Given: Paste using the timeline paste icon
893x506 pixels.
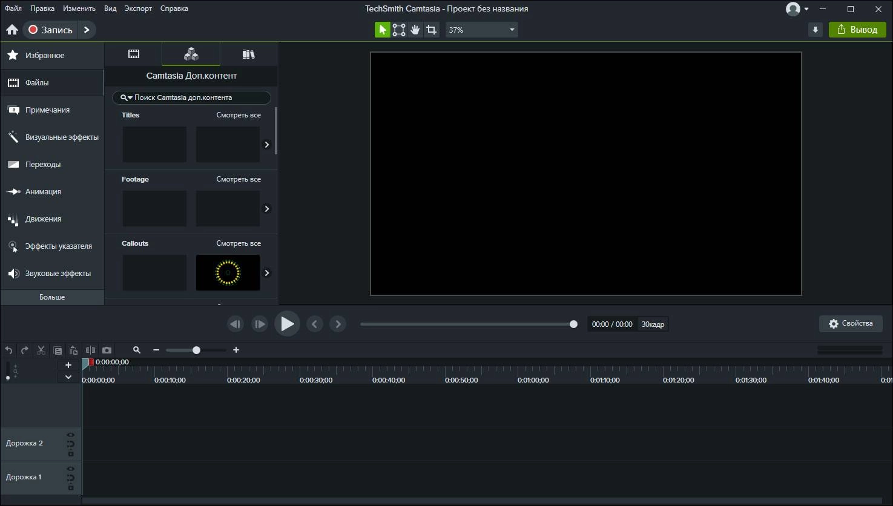Looking at the screenshot, I should [x=73, y=350].
